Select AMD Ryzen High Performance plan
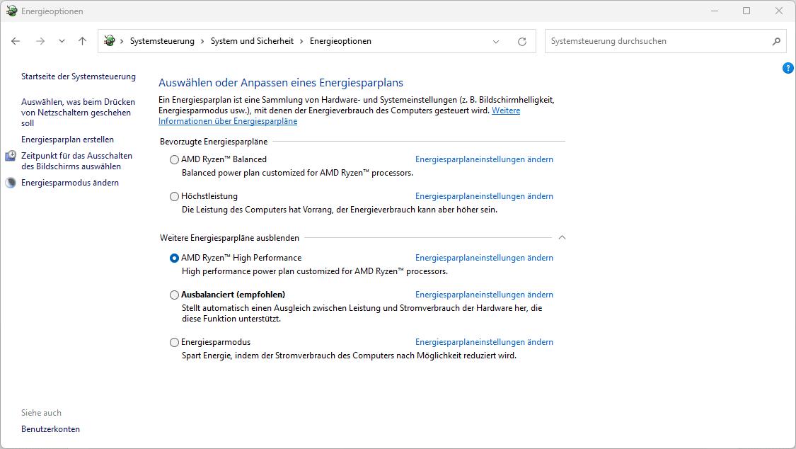This screenshot has width=796, height=449. pos(174,258)
